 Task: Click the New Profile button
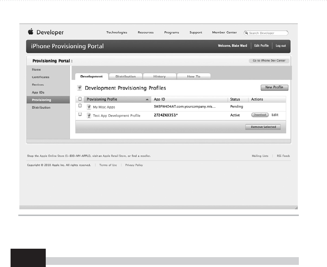click(x=274, y=88)
